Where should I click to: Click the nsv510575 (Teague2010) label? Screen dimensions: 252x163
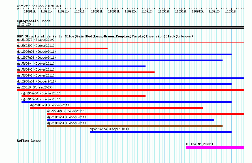pos(36,40)
